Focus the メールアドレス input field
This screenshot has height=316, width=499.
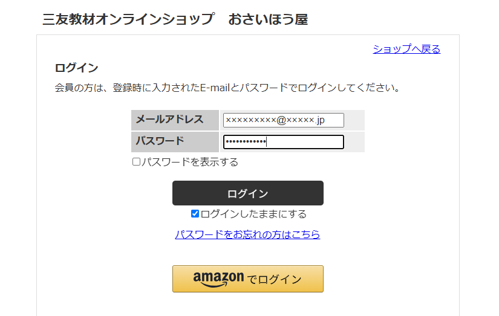tap(283, 120)
